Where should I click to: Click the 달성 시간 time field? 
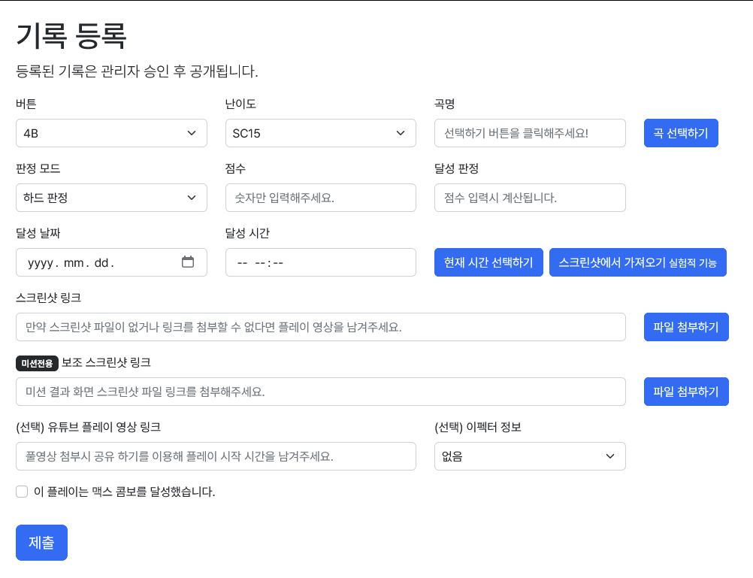(320, 262)
